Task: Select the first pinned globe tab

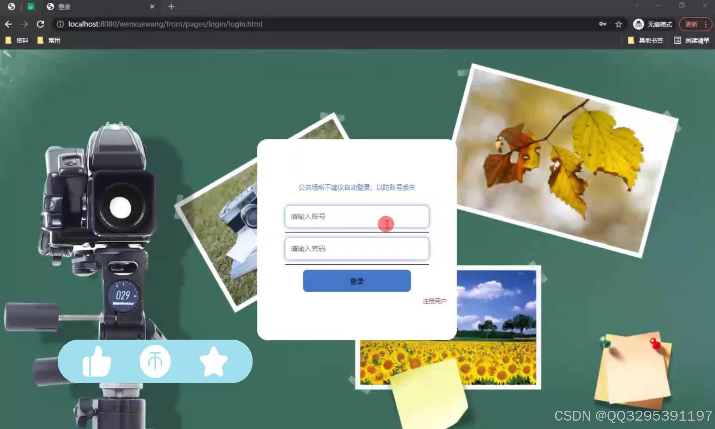Action: (12, 7)
